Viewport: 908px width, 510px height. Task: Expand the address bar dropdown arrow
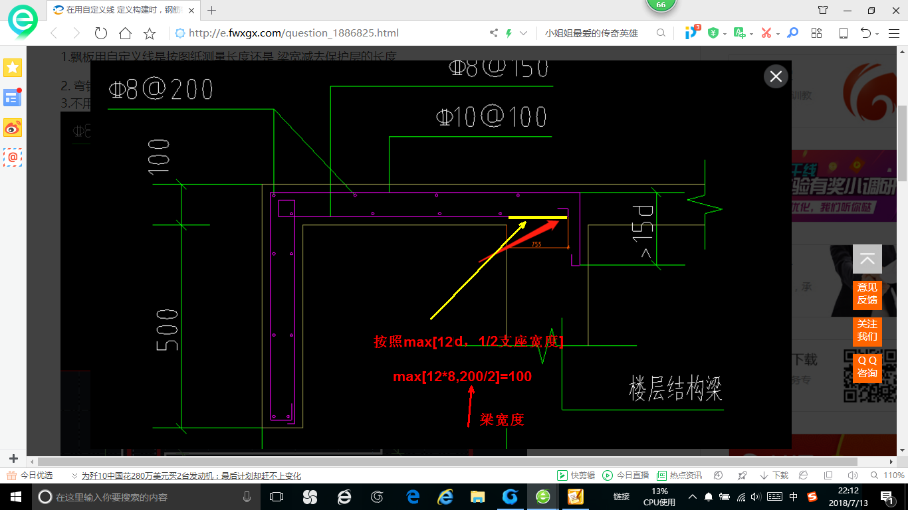coord(524,33)
